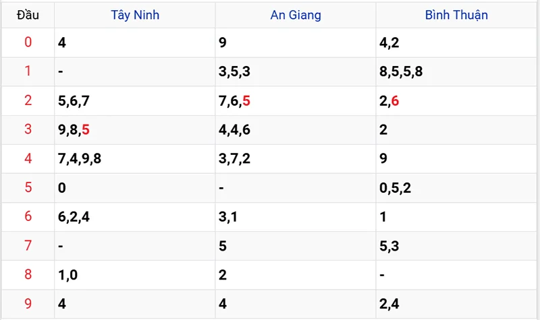Select the An Giang cell showing 3,7,2
The width and height of the screenshot is (540, 320).
pyautogui.click(x=235, y=159)
